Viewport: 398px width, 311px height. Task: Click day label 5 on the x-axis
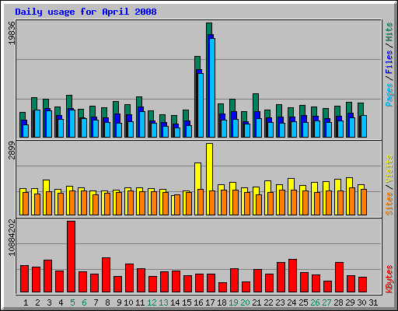[72, 302]
